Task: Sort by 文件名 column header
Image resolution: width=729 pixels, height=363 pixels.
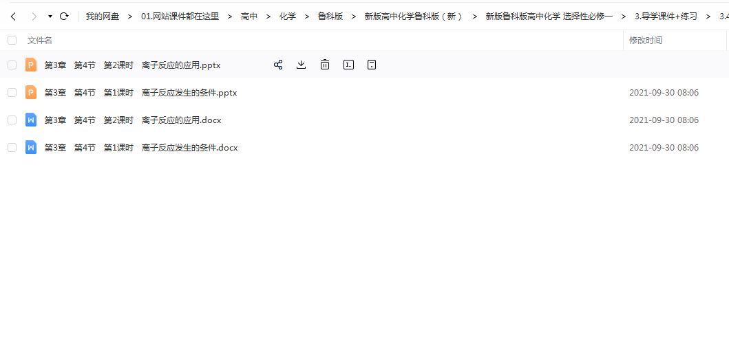Action: [x=40, y=41]
